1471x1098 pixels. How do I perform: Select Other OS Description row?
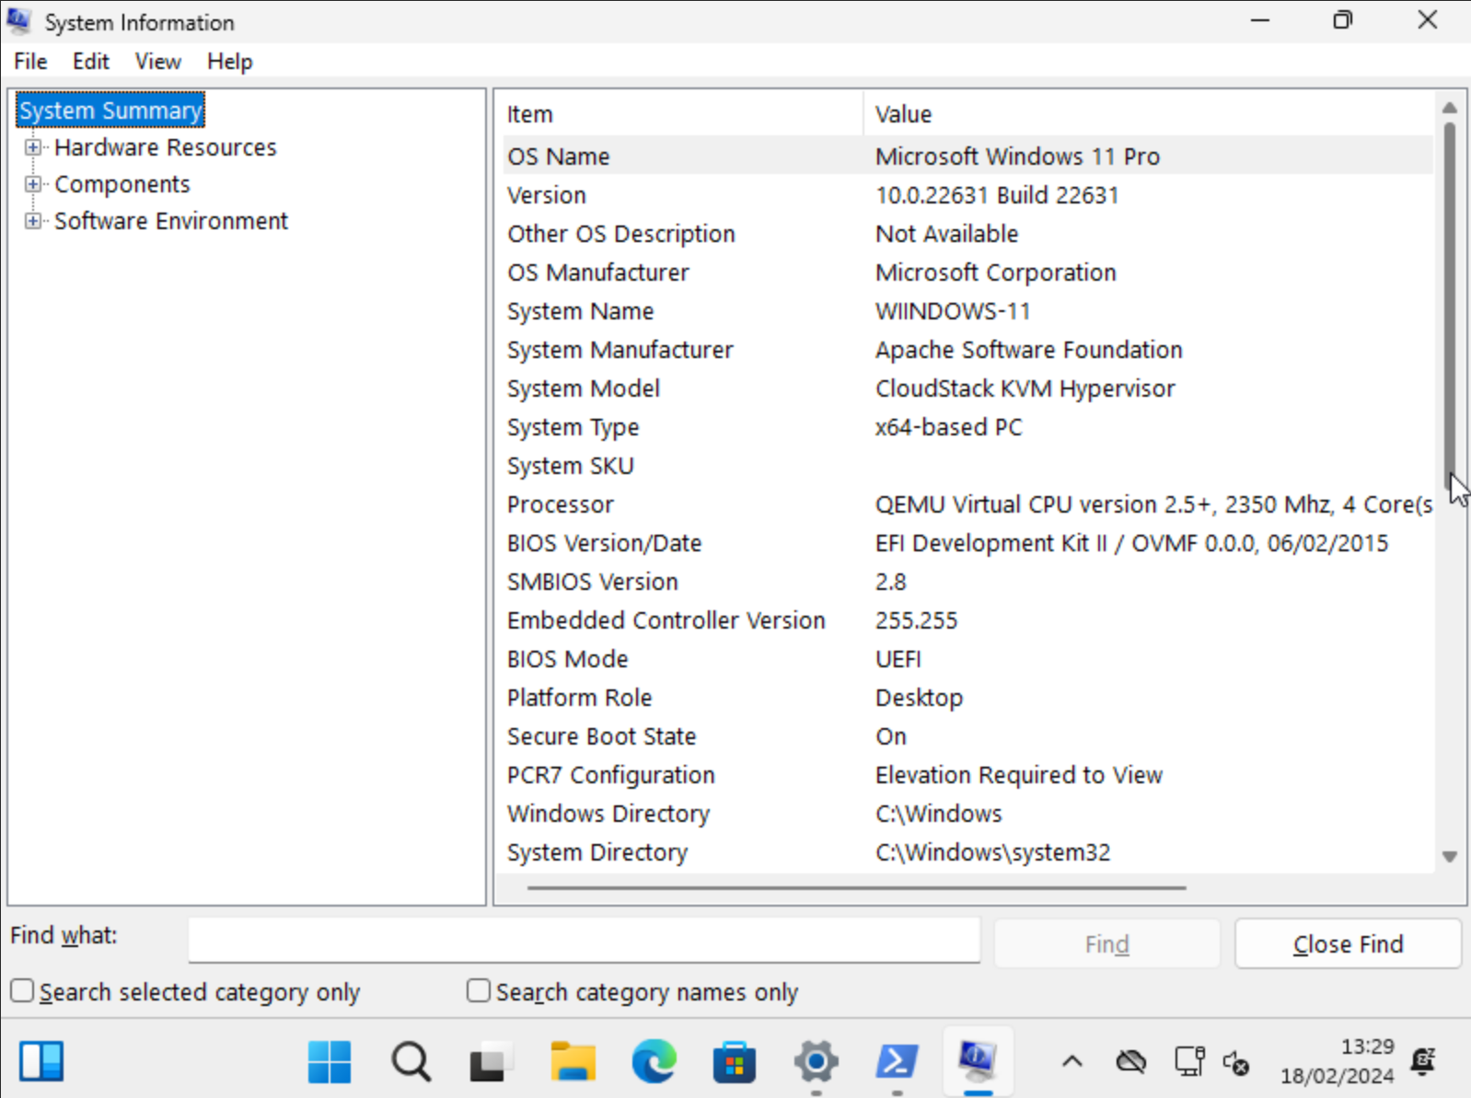tap(968, 234)
